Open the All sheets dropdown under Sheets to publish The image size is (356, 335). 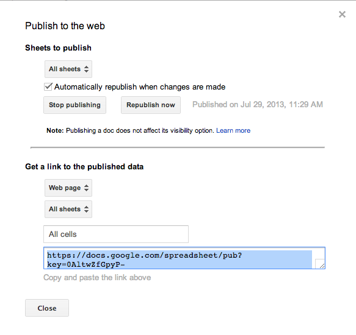click(68, 69)
